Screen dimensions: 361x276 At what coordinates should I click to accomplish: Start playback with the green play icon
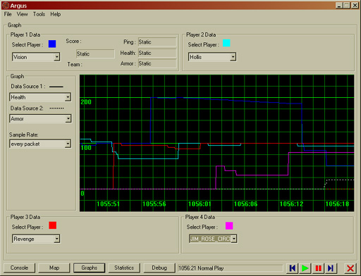point(305,268)
